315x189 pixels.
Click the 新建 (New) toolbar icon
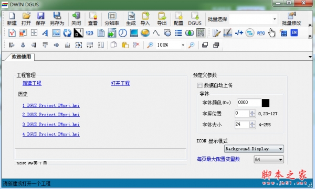[x=12, y=19]
